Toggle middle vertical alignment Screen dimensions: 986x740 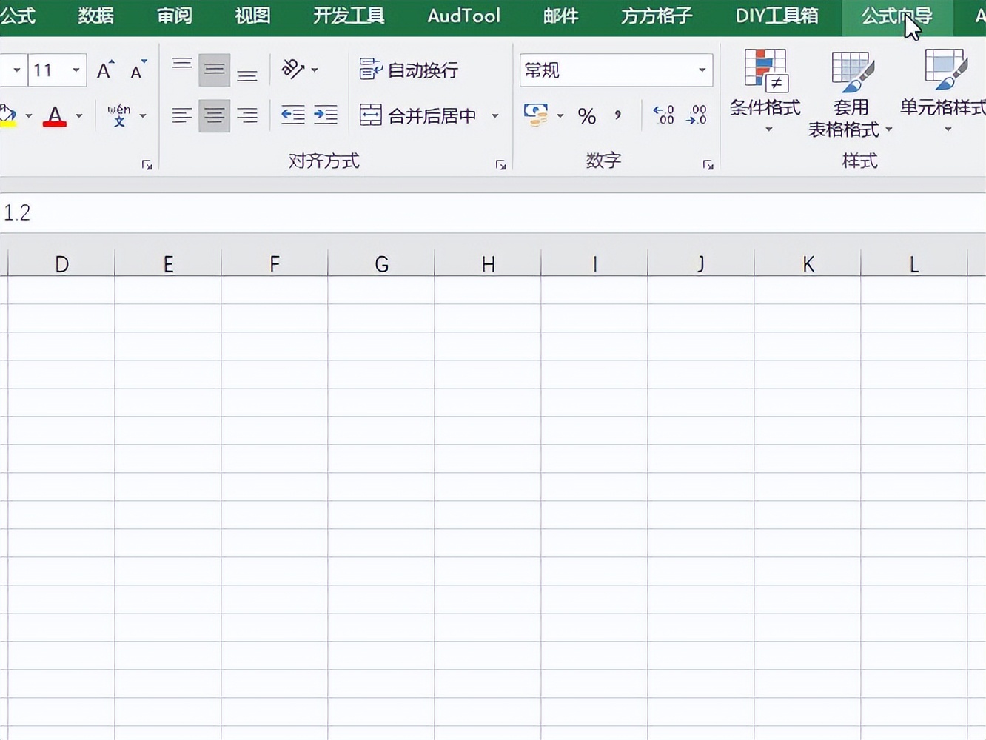tap(215, 70)
